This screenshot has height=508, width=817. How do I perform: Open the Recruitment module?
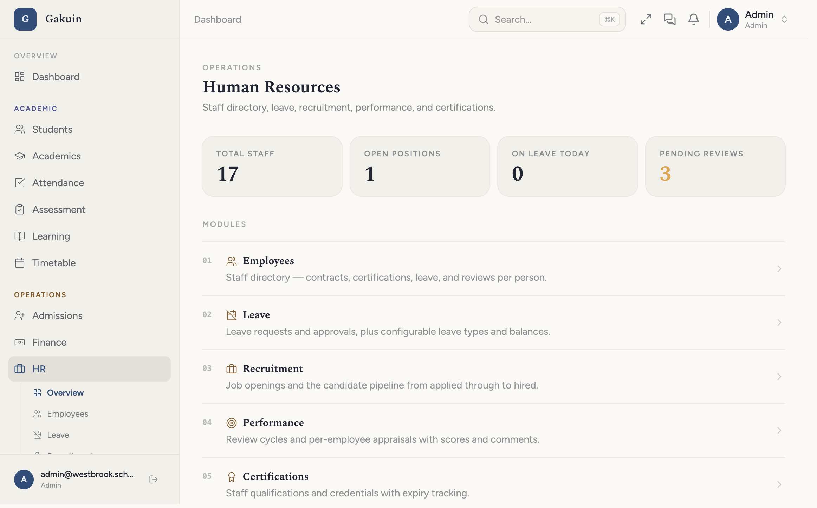[x=494, y=377]
